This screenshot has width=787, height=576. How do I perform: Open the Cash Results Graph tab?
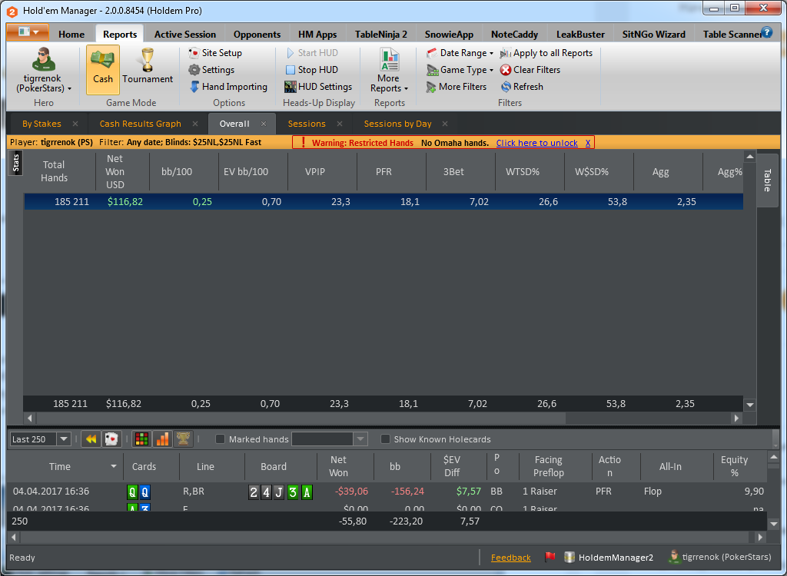click(141, 124)
